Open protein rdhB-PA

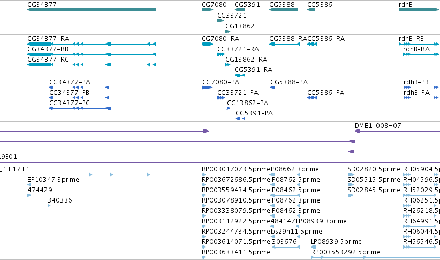coord(422,98)
